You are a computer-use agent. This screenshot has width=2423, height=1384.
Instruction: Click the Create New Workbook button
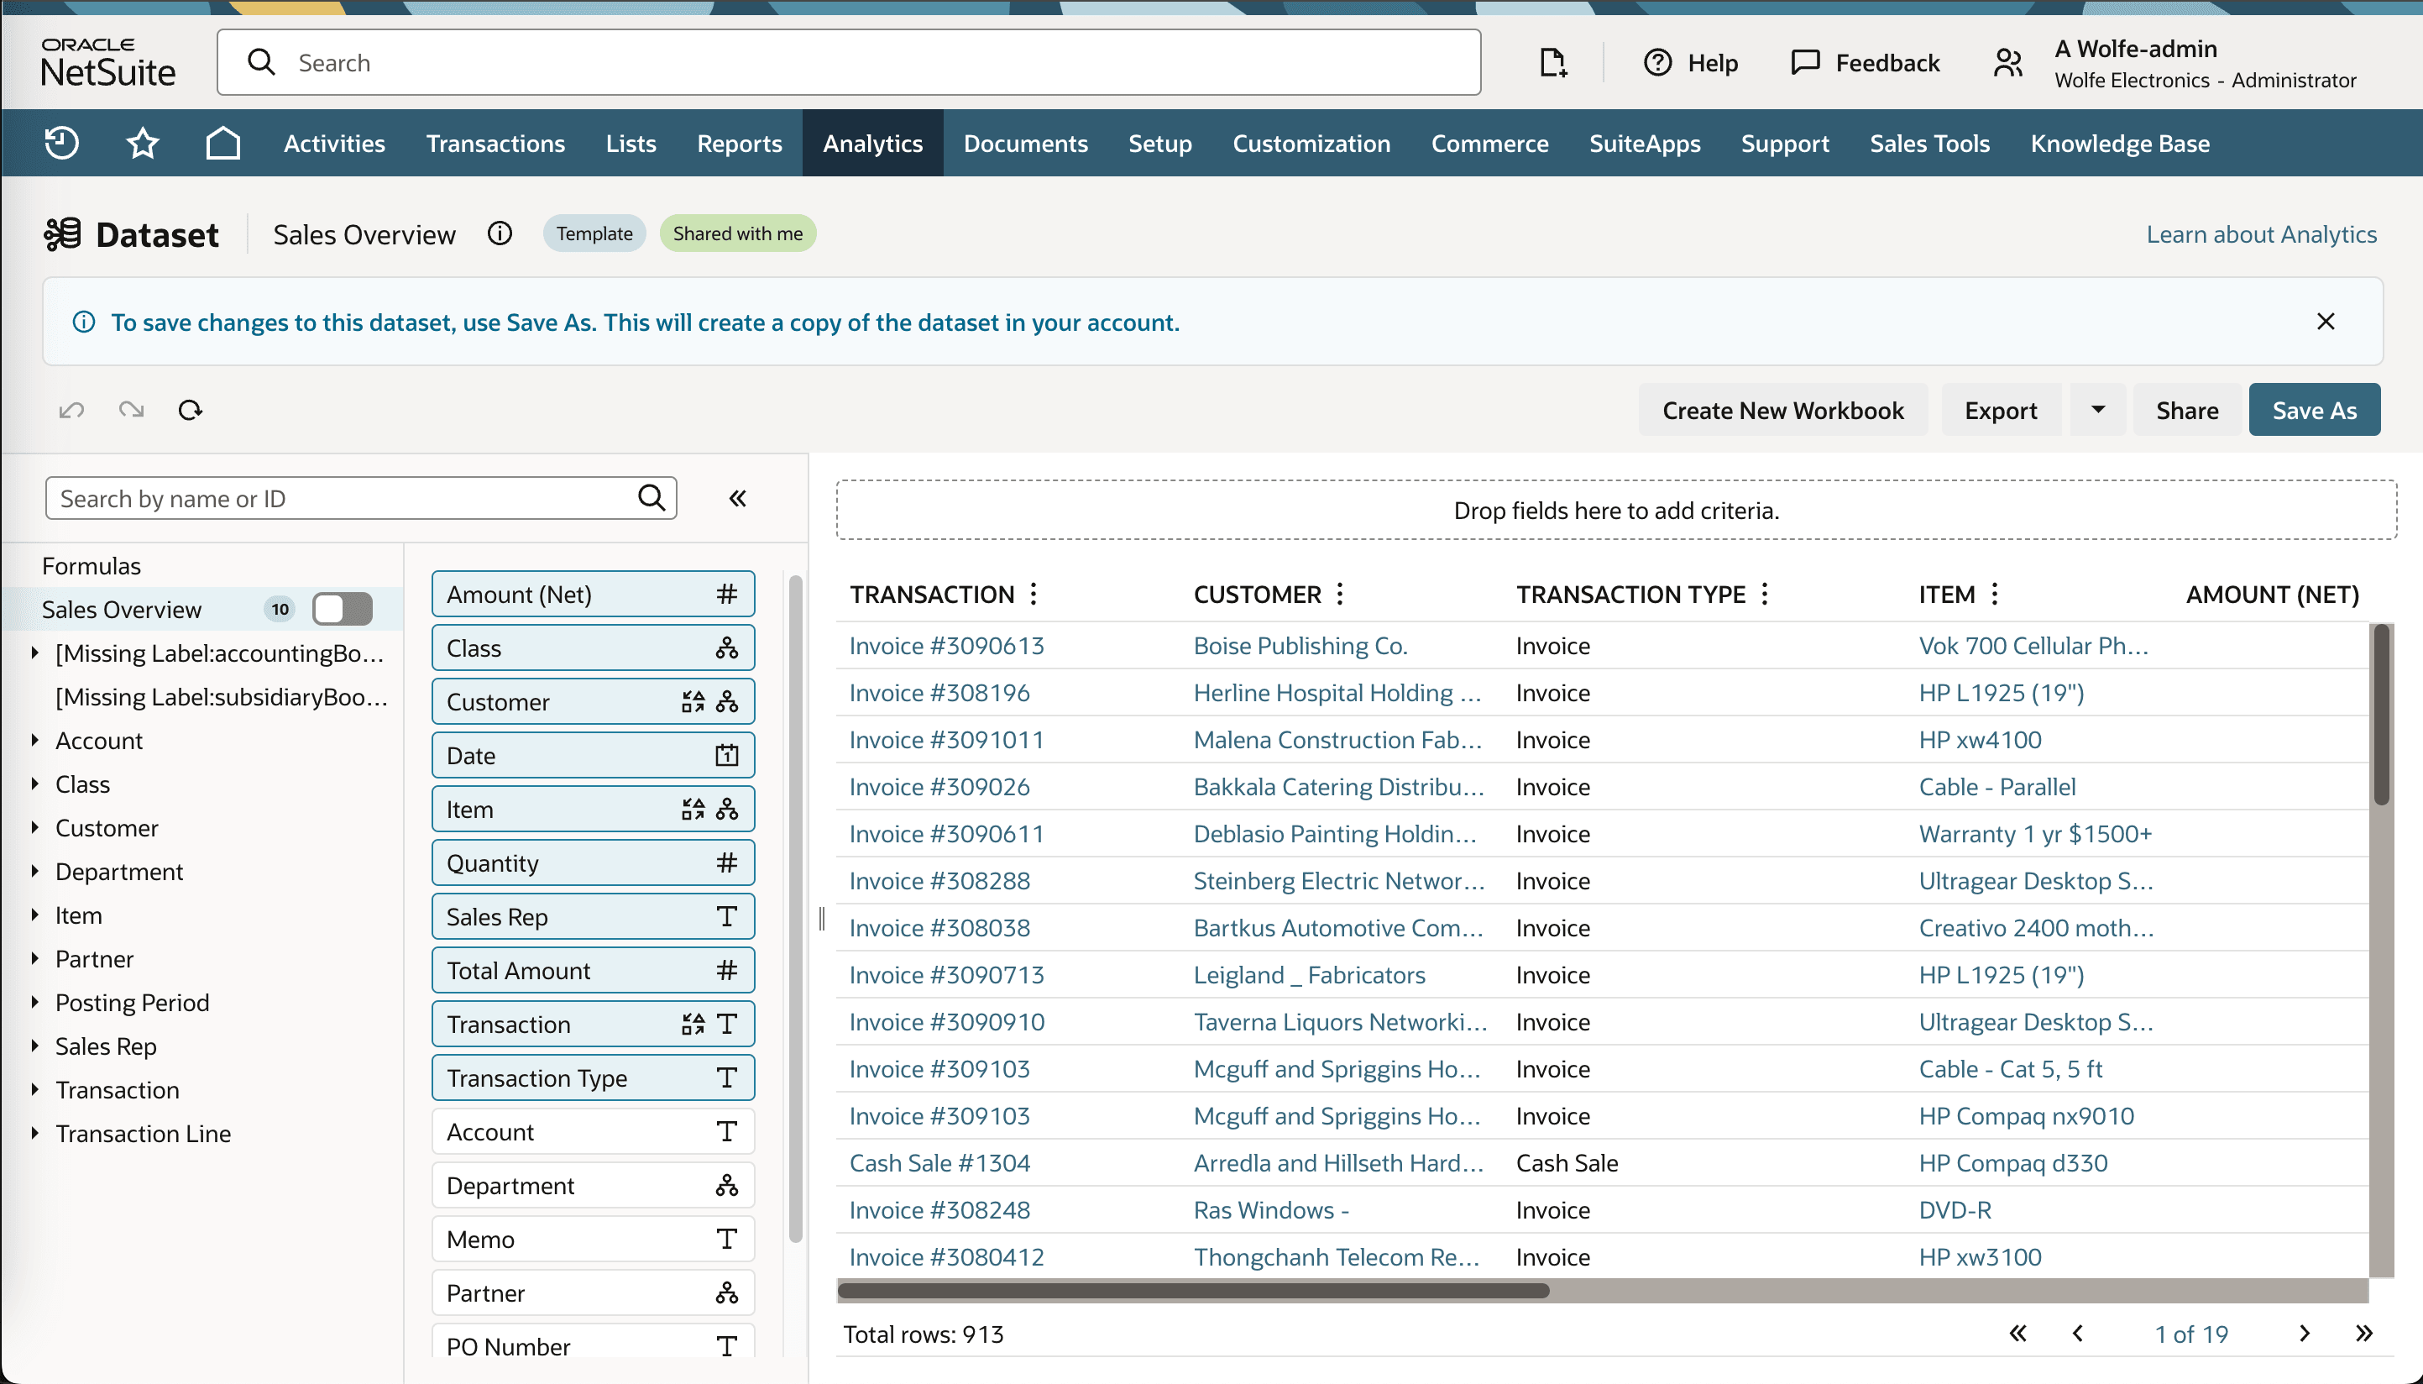point(1782,410)
